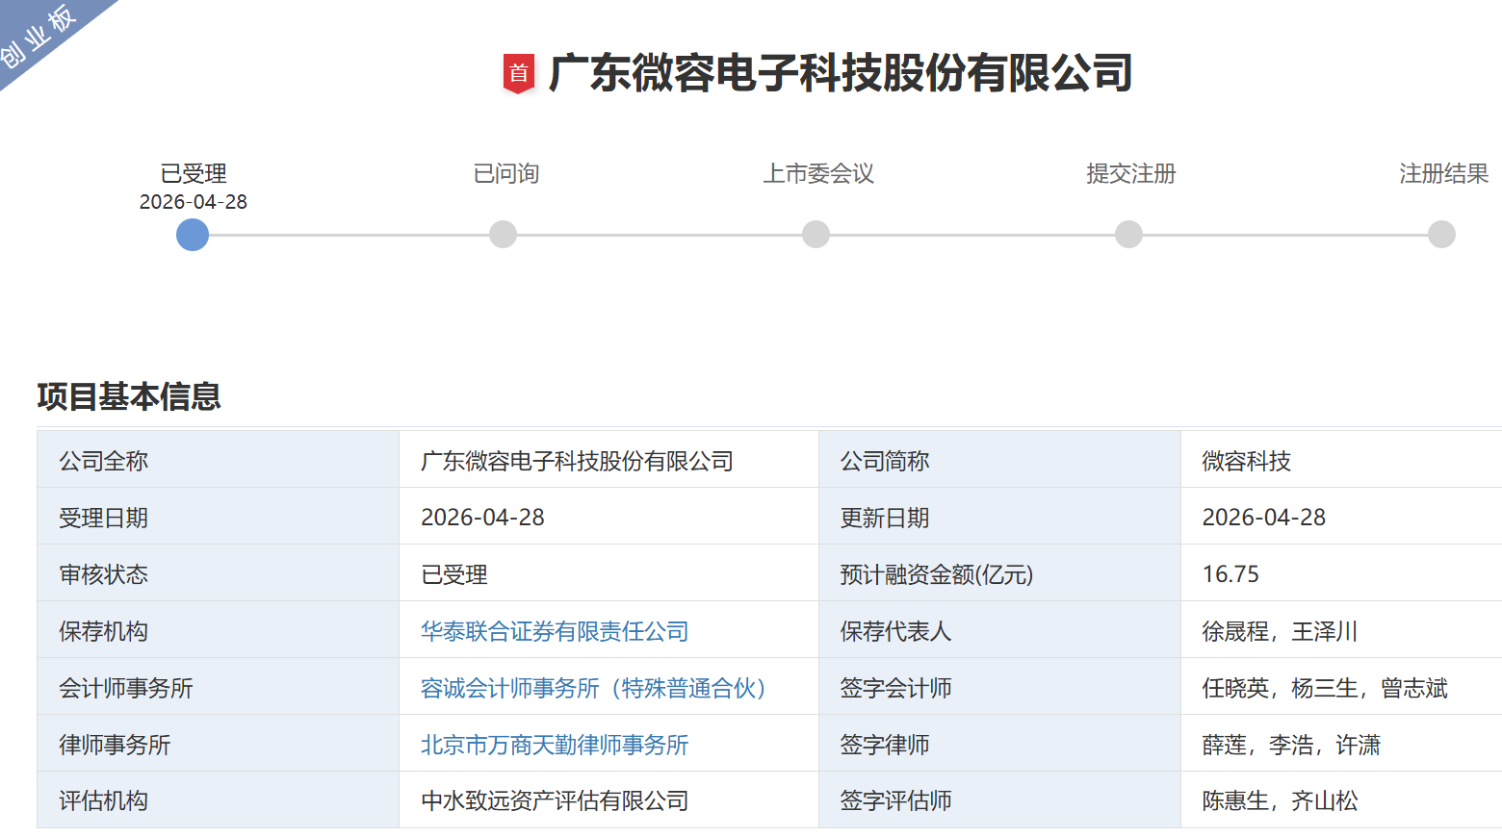Click the 已问询 timeline circle
The image size is (1502, 837).
pyautogui.click(x=503, y=235)
